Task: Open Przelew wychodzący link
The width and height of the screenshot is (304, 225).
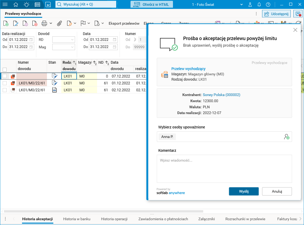Action: [188, 69]
